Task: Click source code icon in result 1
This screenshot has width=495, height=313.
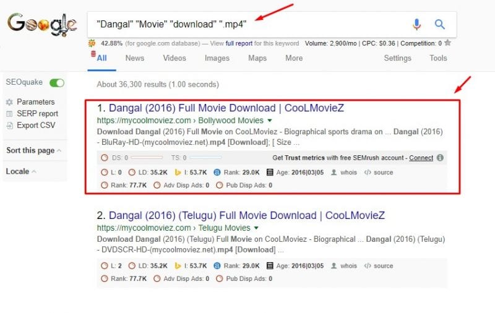Action: tap(368, 173)
